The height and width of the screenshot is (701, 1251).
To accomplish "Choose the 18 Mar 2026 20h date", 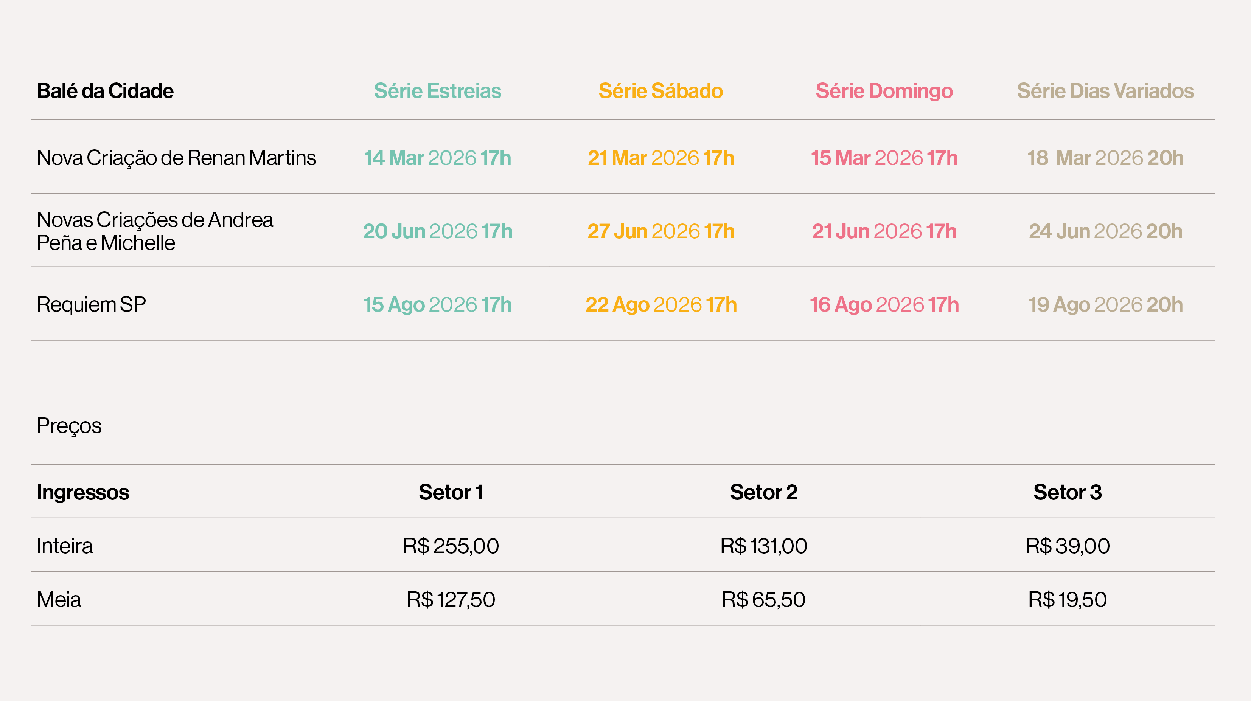I will [1105, 158].
